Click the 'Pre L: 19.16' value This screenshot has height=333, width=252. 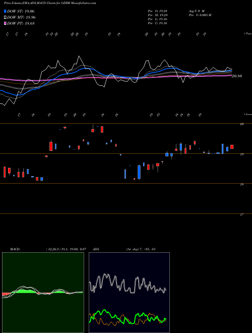tap(158, 19)
